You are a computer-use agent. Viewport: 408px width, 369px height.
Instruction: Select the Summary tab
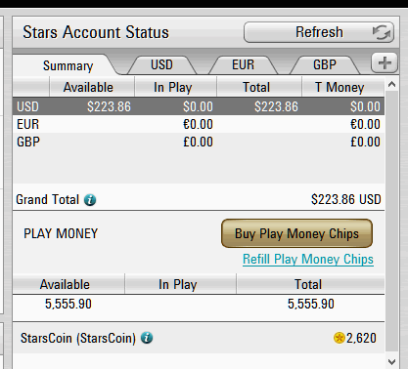[x=68, y=65]
